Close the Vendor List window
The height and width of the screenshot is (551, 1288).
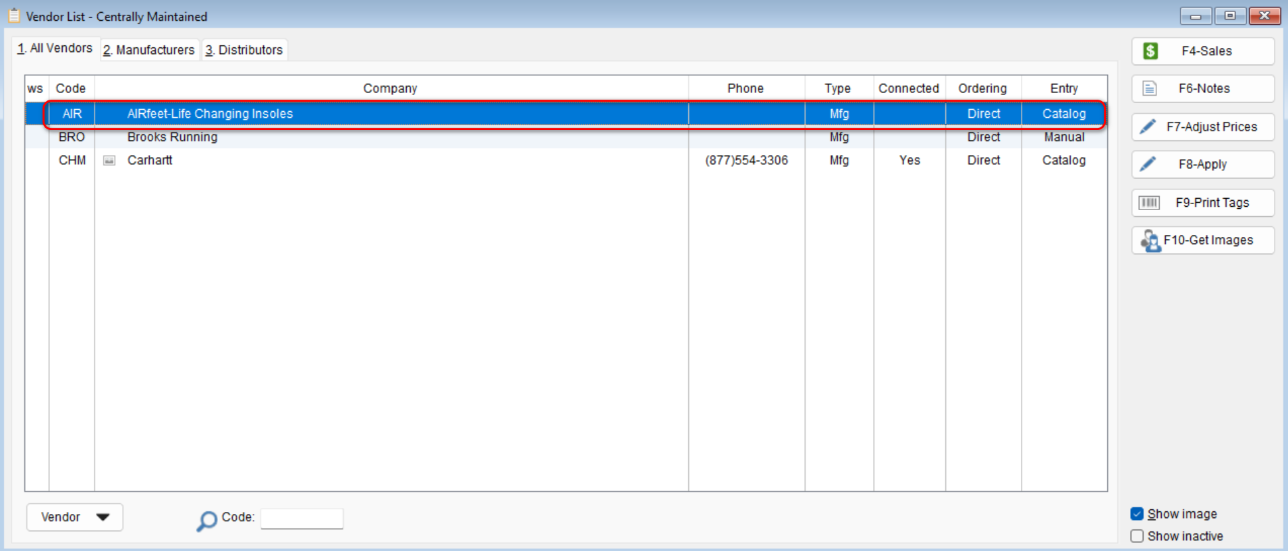(1264, 15)
